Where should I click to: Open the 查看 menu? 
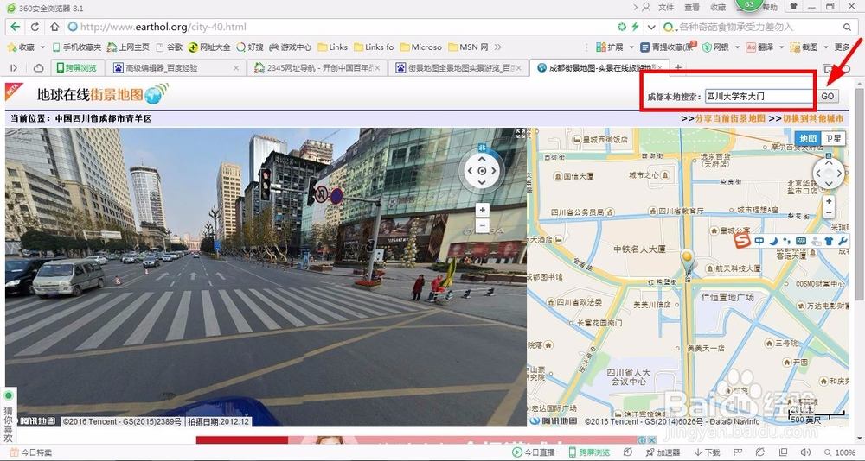point(692,7)
